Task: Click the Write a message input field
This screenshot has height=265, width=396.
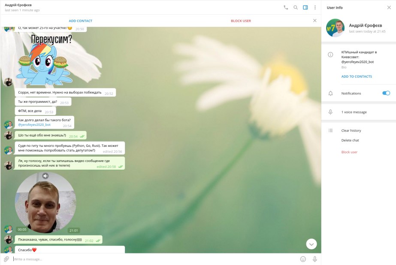Action: (154, 259)
